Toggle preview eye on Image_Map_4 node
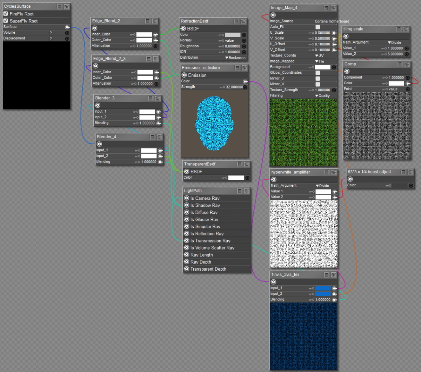The image size is (421, 372). pos(333,8)
